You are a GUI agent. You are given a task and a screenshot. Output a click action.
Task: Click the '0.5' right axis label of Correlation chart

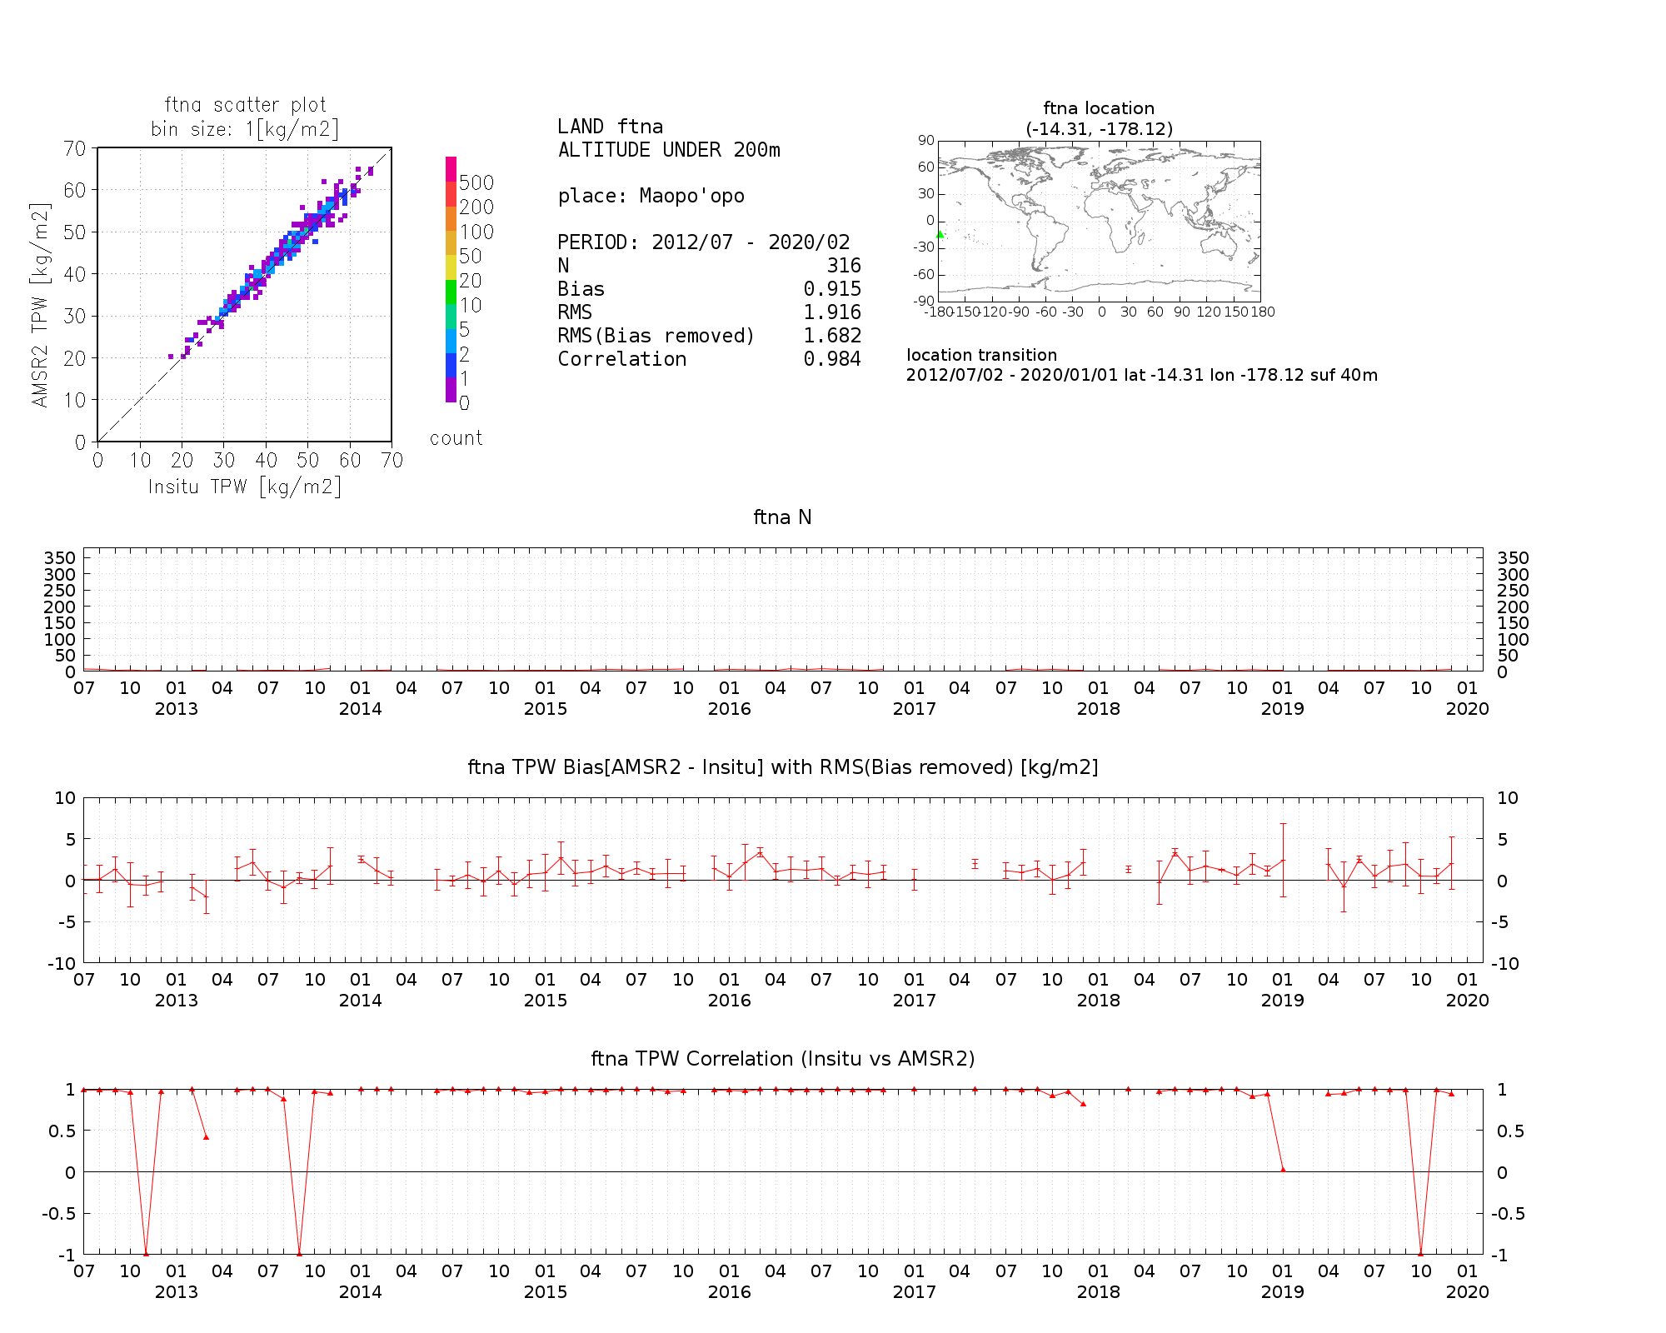click(x=1510, y=1131)
